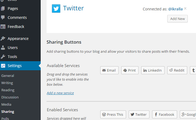Open the @ikralla account link
Screen dimensions: 196x120
[175, 9]
